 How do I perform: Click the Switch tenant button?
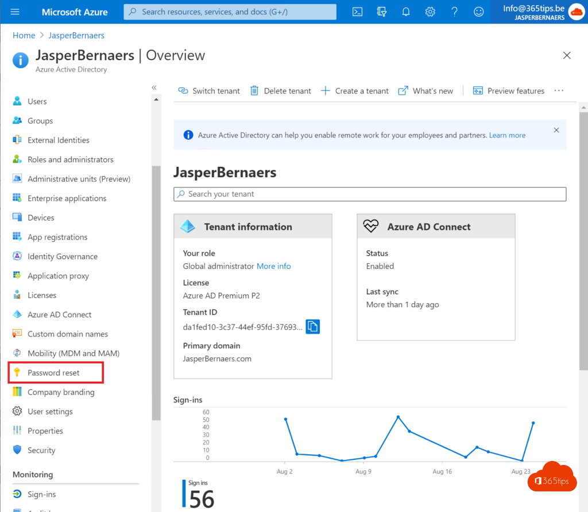point(209,91)
